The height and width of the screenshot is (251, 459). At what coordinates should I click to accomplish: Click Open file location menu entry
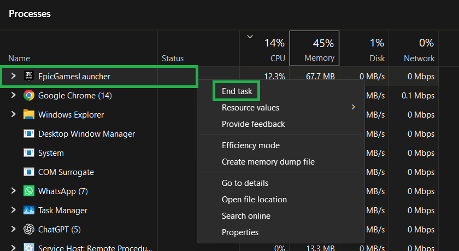pyautogui.click(x=254, y=200)
